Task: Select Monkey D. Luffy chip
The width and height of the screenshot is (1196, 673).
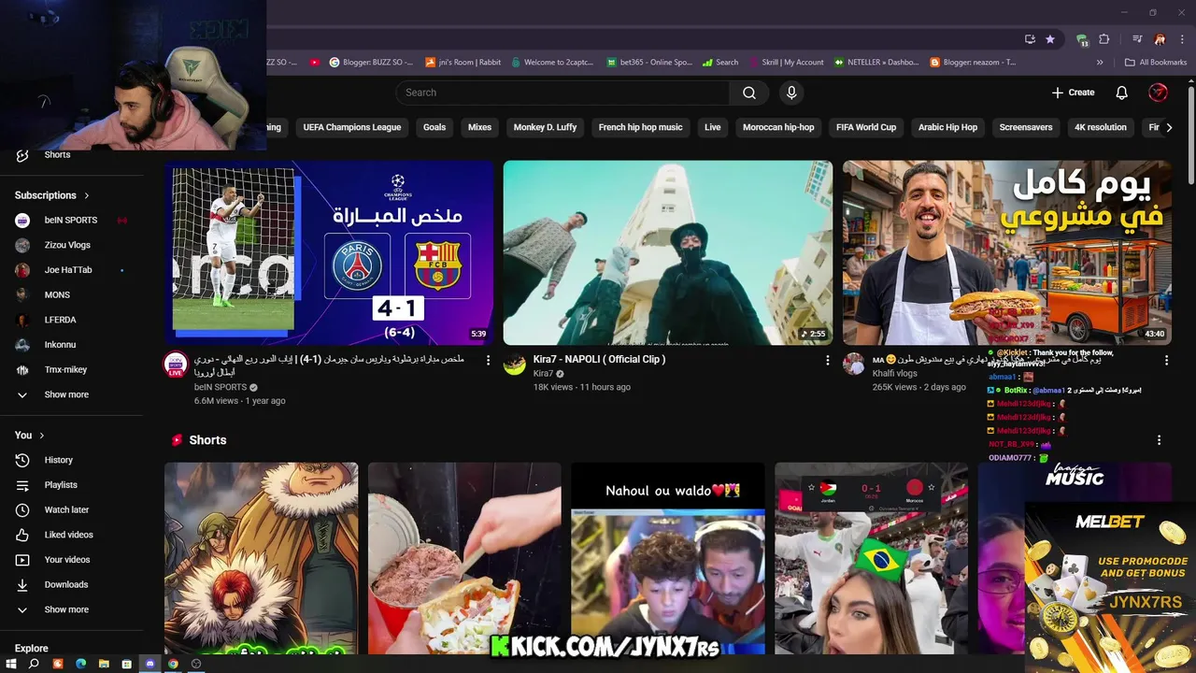Action: tap(545, 127)
